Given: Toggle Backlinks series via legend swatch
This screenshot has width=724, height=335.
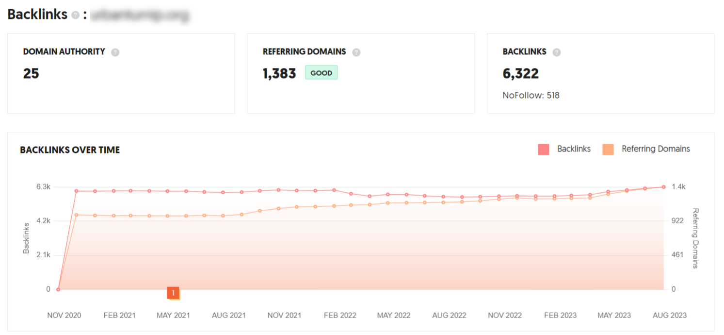Looking at the screenshot, I should tap(544, 150).
